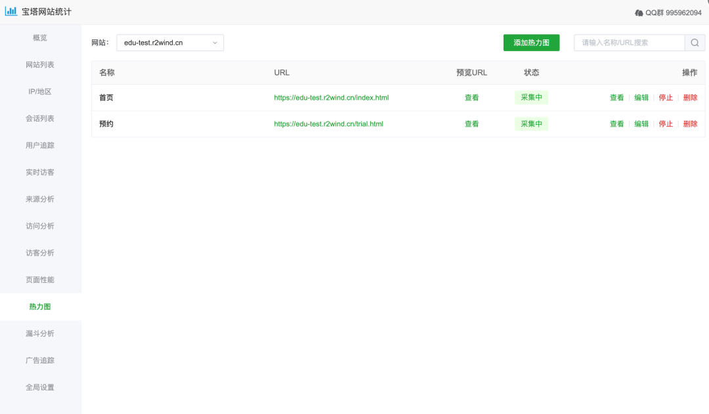Click the 宝塔网站统计 bar chart logo icon
This screenshot has height=414, width=709.
pos(11,11)
